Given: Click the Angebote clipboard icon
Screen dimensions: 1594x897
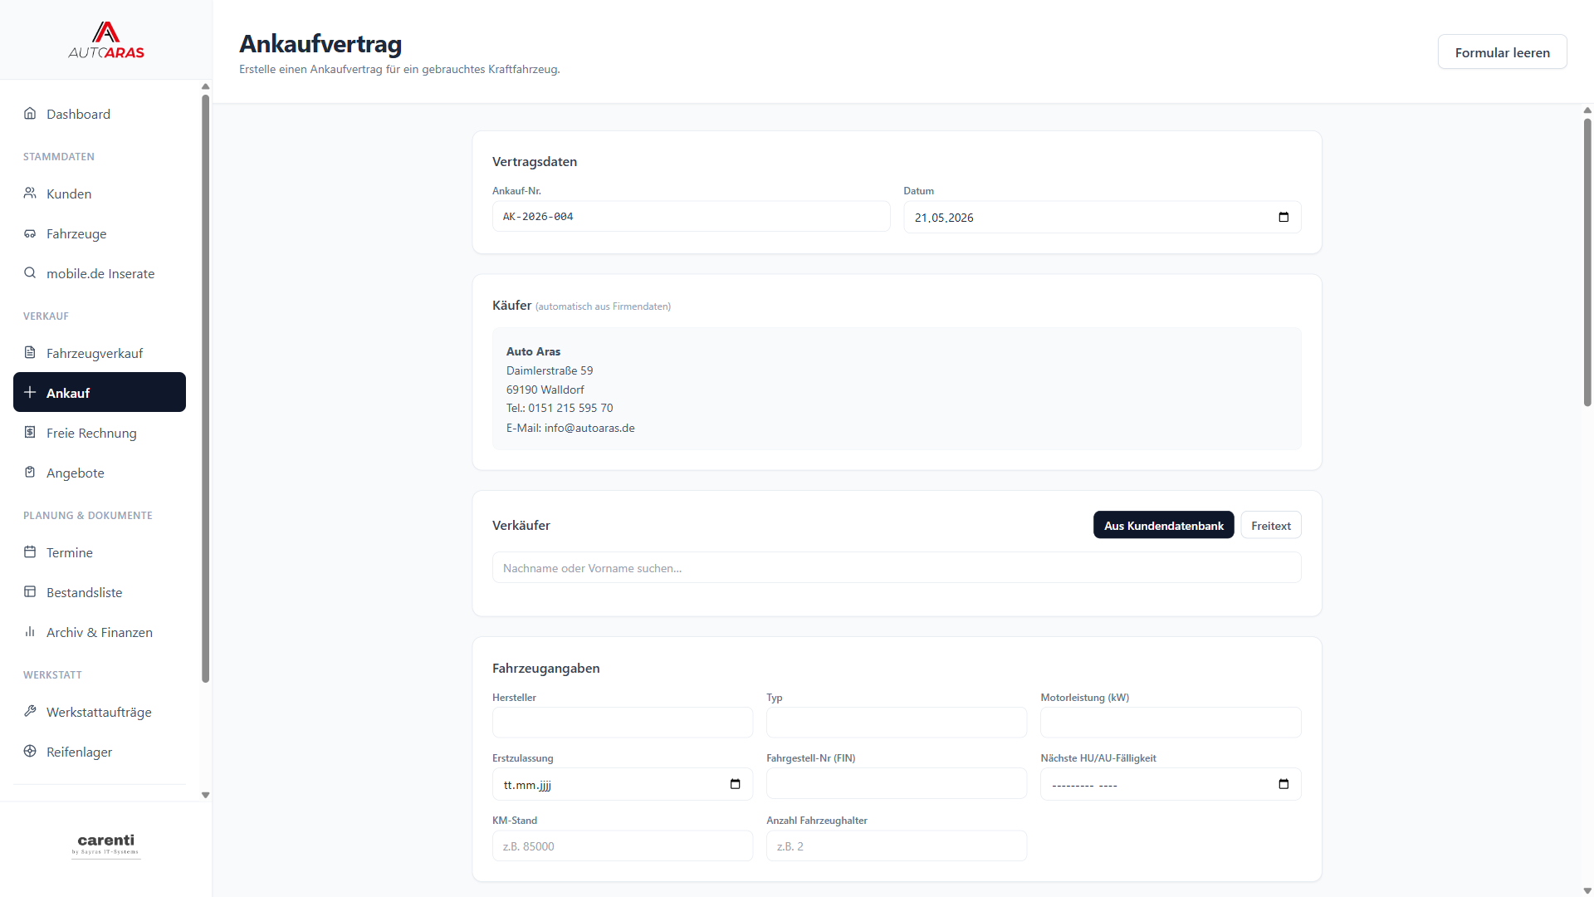Looking at the screenshot, I should (30, 473).
